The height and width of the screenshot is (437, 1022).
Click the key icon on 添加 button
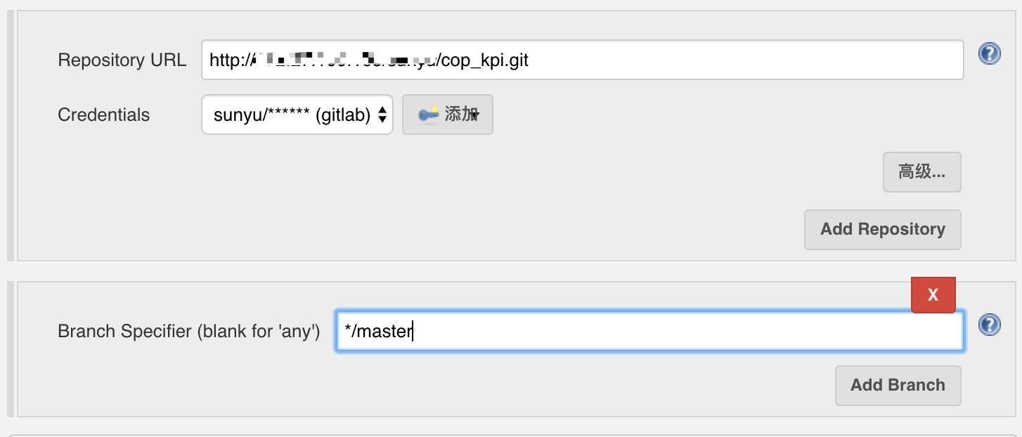coord(428,115)
